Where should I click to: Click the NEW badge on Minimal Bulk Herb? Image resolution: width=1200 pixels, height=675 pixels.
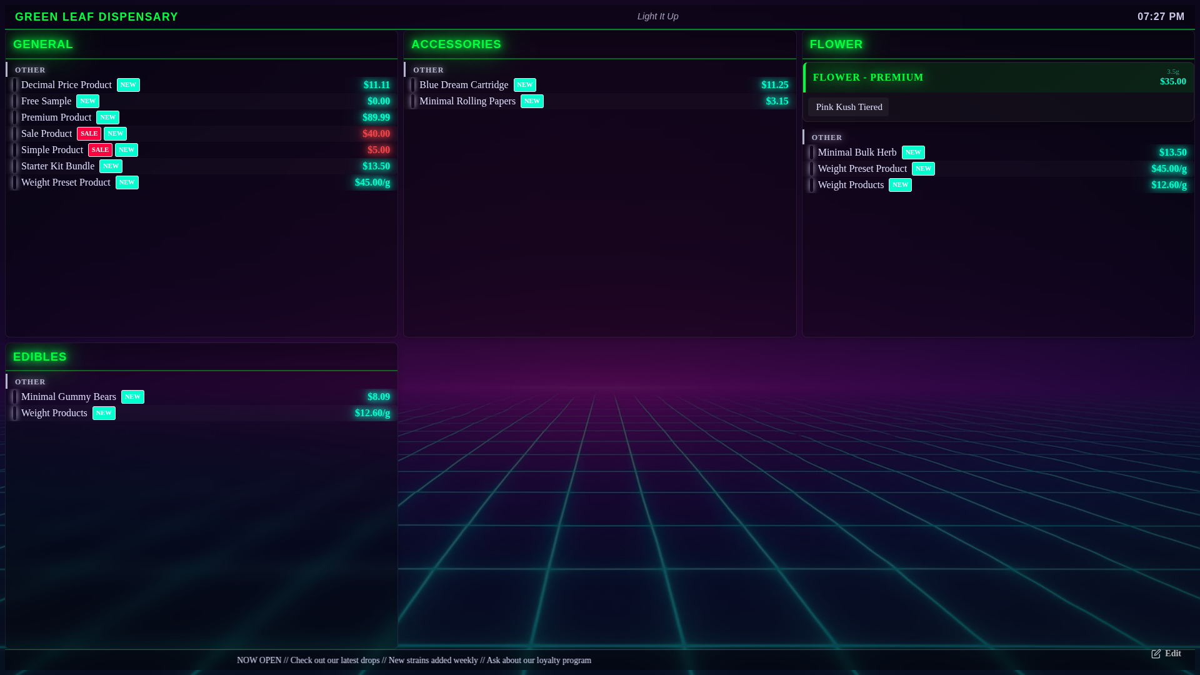[x=913, y=152]
